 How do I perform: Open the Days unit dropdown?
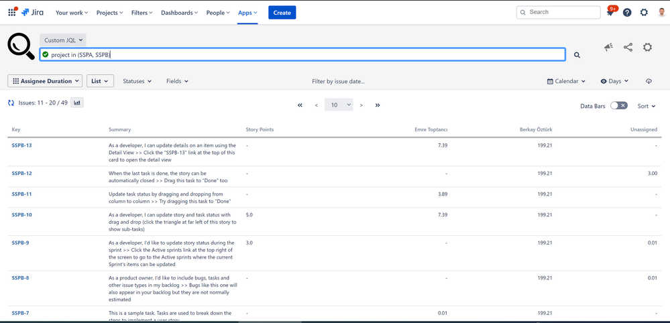click(614, 81)
